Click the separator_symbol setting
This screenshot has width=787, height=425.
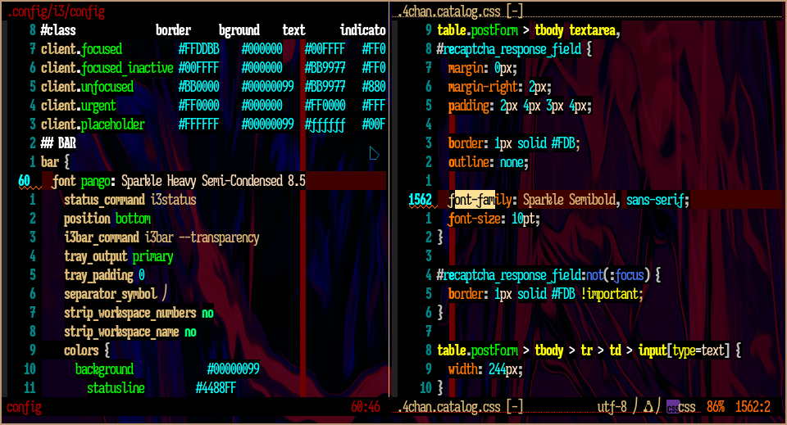point(116,294)
